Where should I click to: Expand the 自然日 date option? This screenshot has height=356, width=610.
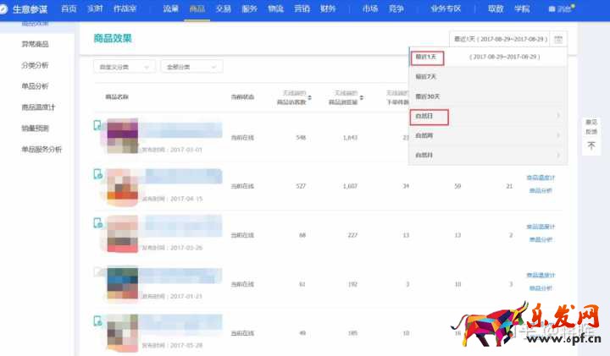pos(486,115)
